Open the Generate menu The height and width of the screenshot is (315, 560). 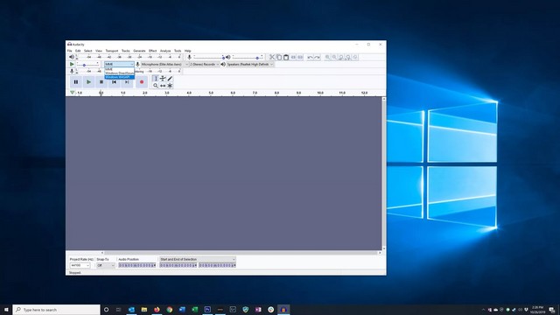pos(139,51)
